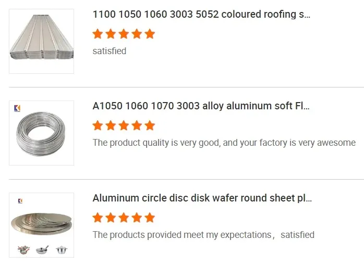Click the first star of the circle disc rating
Viewport: 364px width, 265px height.
point(98,218)
